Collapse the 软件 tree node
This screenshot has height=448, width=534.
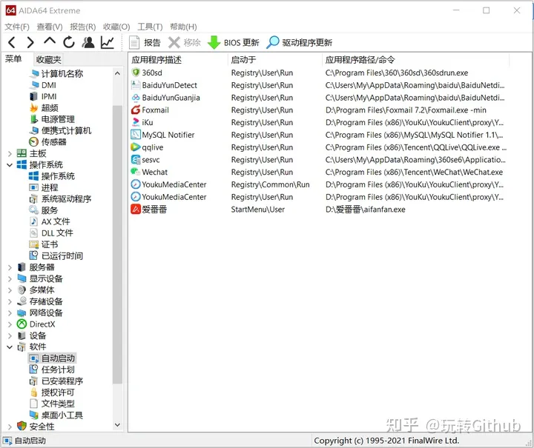click(x=10, y=347)
